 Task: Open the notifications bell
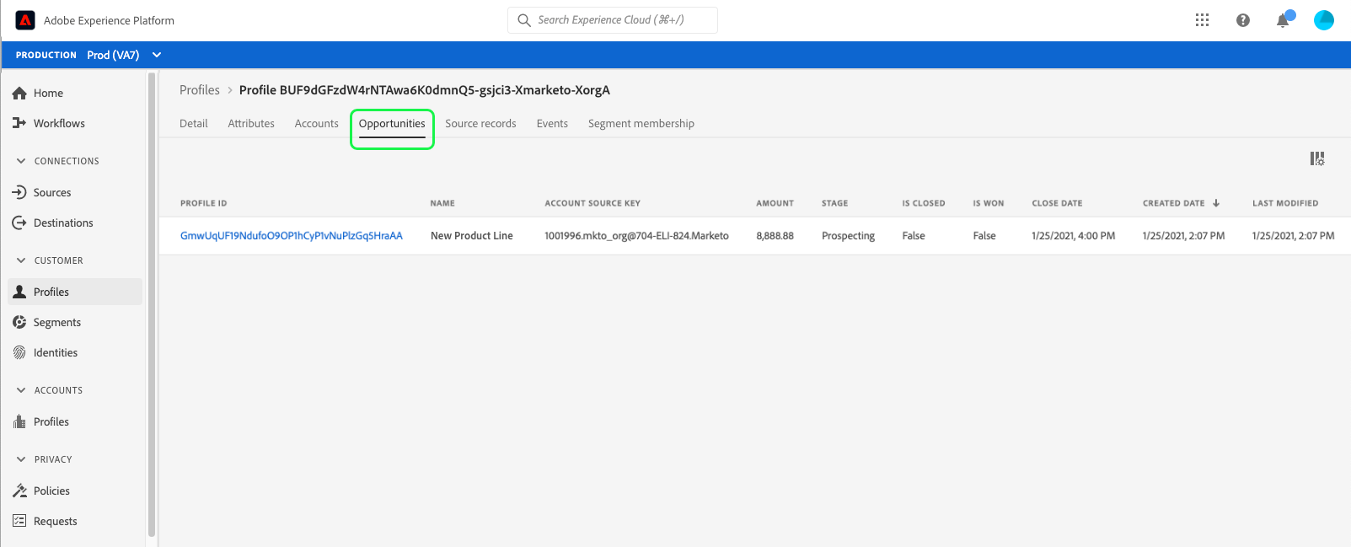tap(1283, 20)
